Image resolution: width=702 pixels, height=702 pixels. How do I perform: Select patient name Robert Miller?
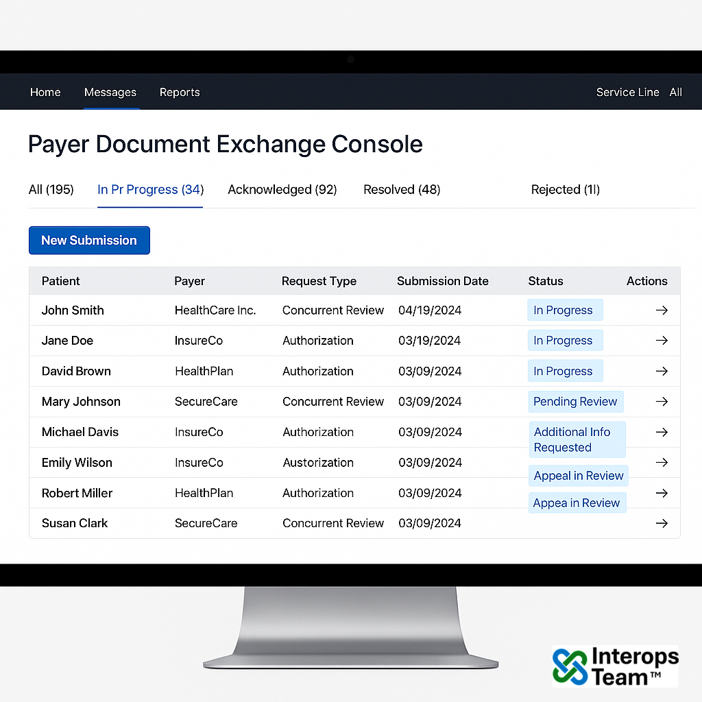click(x=77, y=493)
